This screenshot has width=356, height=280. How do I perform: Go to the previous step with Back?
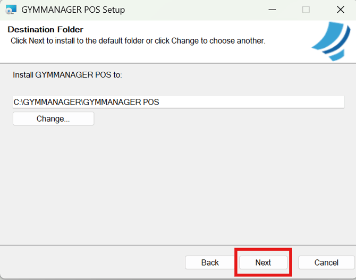(210, 262)
